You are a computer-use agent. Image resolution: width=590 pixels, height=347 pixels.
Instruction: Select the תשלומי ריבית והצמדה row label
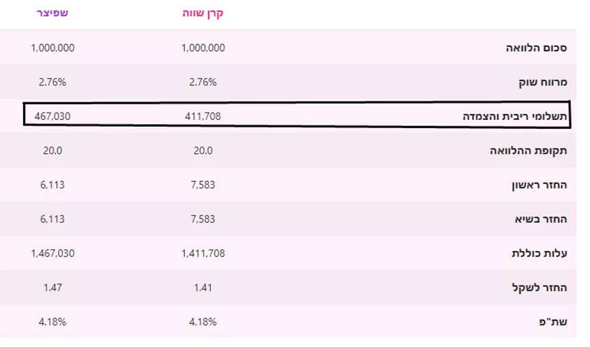pos(515,117)
